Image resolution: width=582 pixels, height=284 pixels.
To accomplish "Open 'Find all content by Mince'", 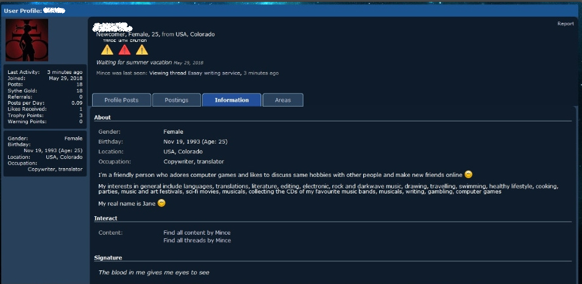I will [196, 233].
